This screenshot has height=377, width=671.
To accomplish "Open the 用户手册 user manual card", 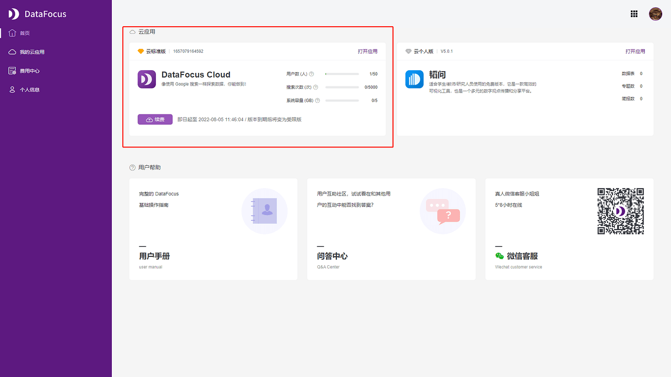I will click(x=213, y=229).
